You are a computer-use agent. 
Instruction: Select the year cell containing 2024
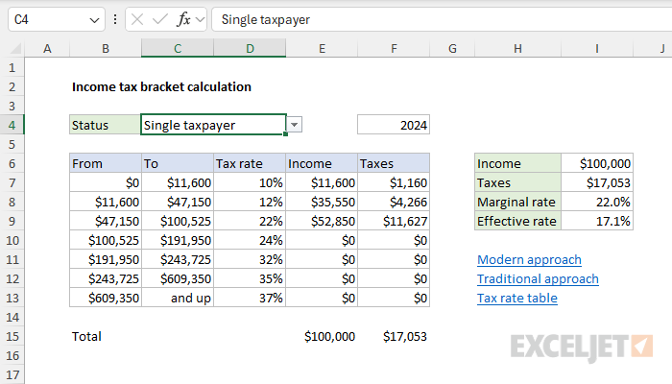(x=394, y=125)
